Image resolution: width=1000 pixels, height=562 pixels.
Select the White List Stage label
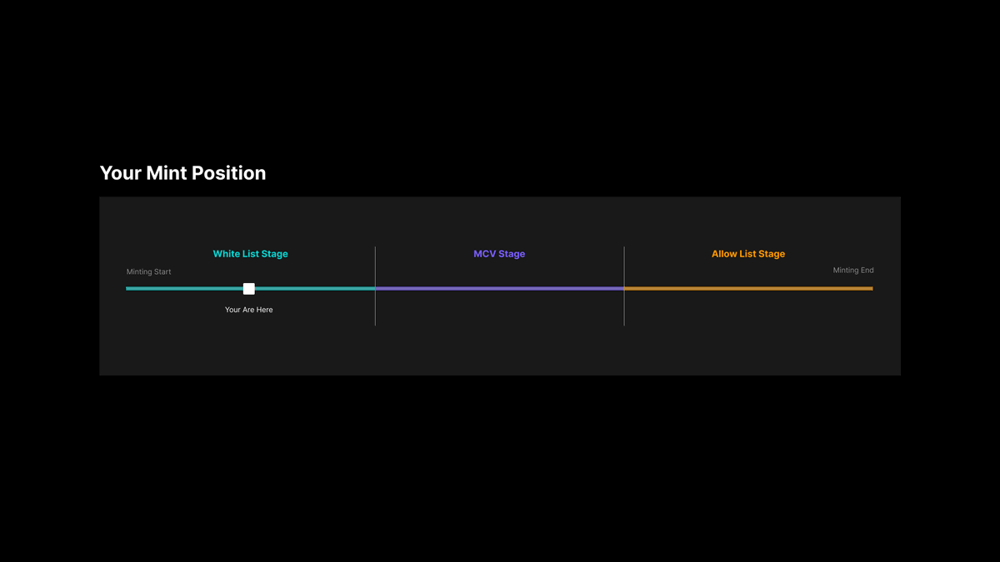[x=250, y=254]
